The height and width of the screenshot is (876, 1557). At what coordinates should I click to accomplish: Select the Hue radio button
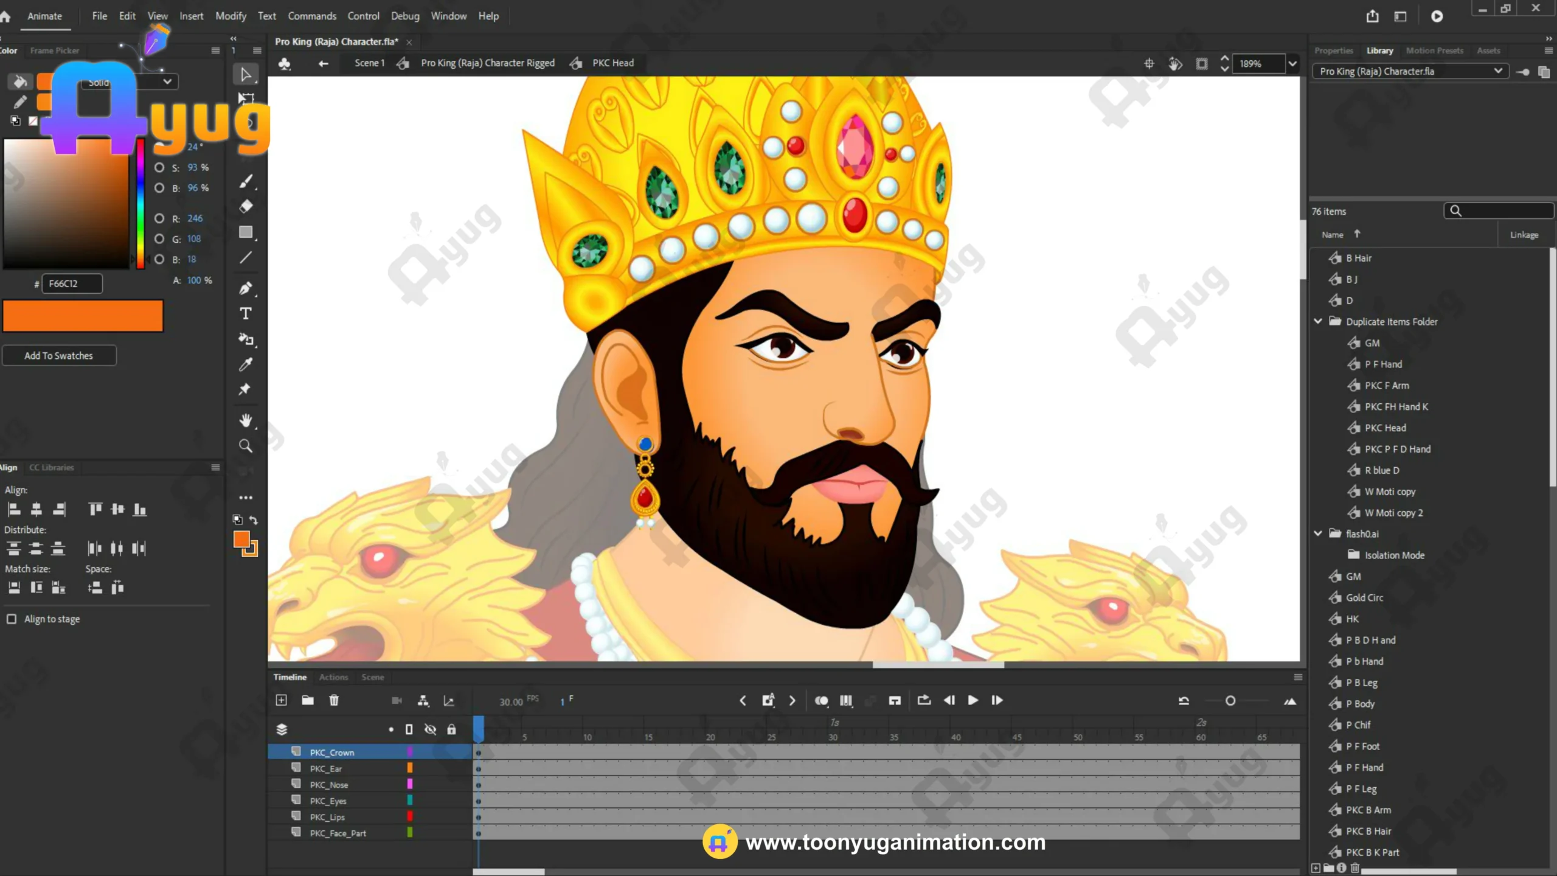tap(159, 147)
